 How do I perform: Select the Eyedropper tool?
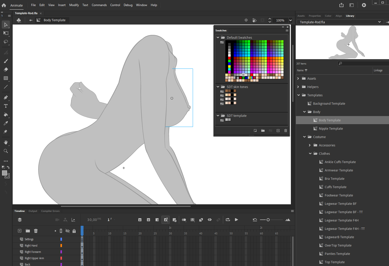pyautogui.click(x=6, y=123)
